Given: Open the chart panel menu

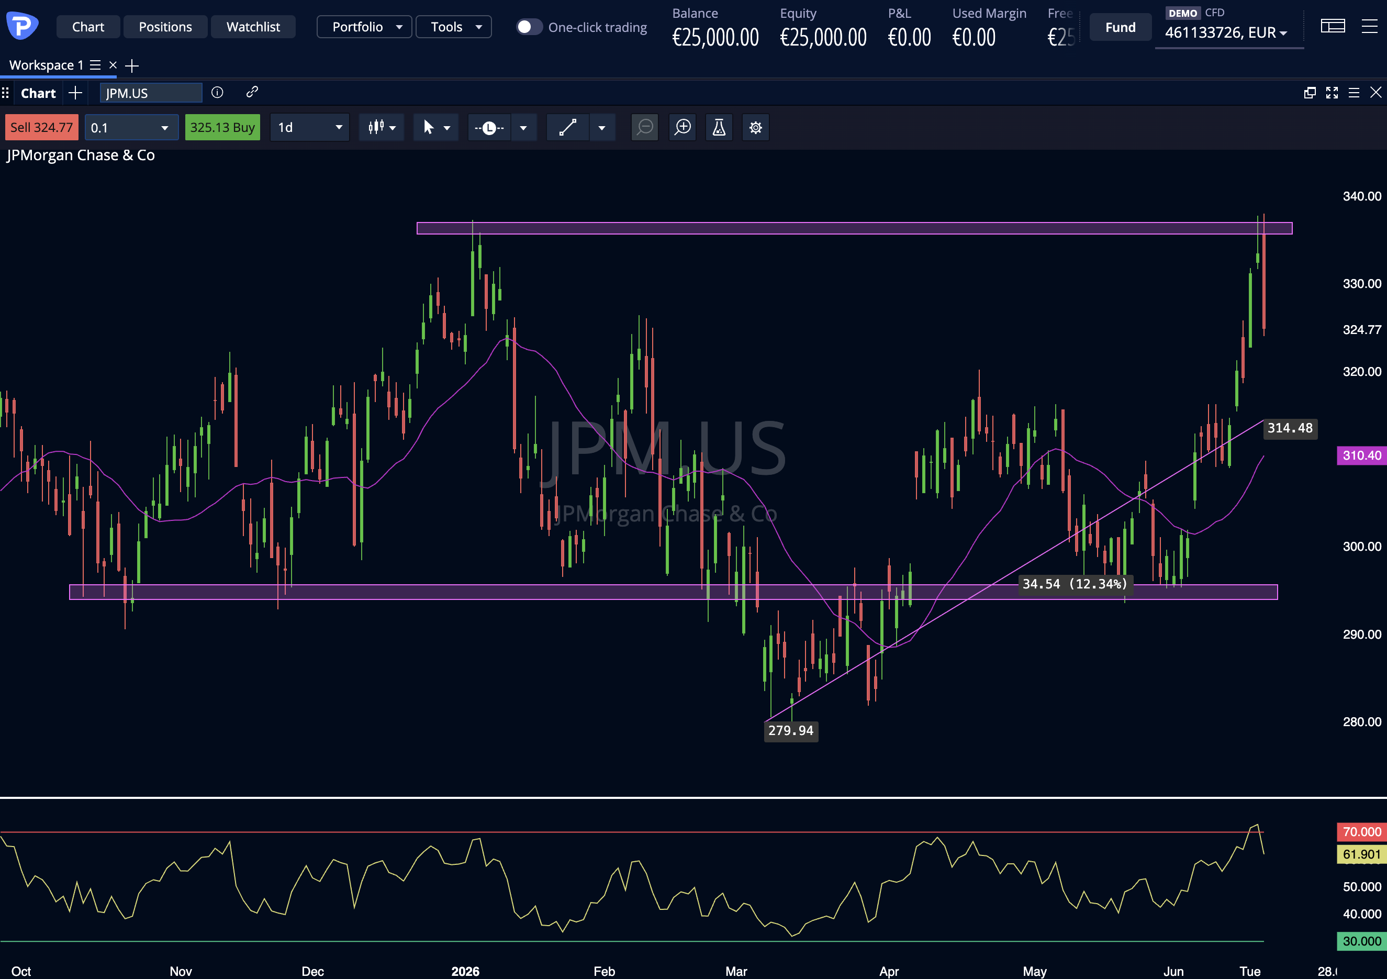Looking at the screenshot, I should [1354, 93].
